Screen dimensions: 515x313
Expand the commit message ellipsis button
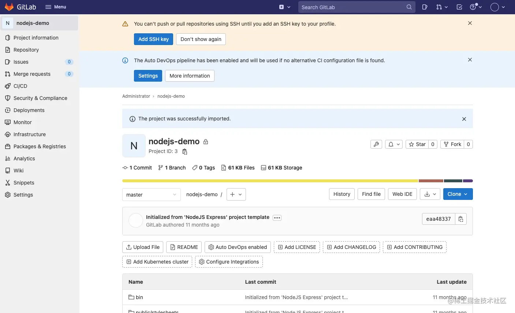point(277,218)
